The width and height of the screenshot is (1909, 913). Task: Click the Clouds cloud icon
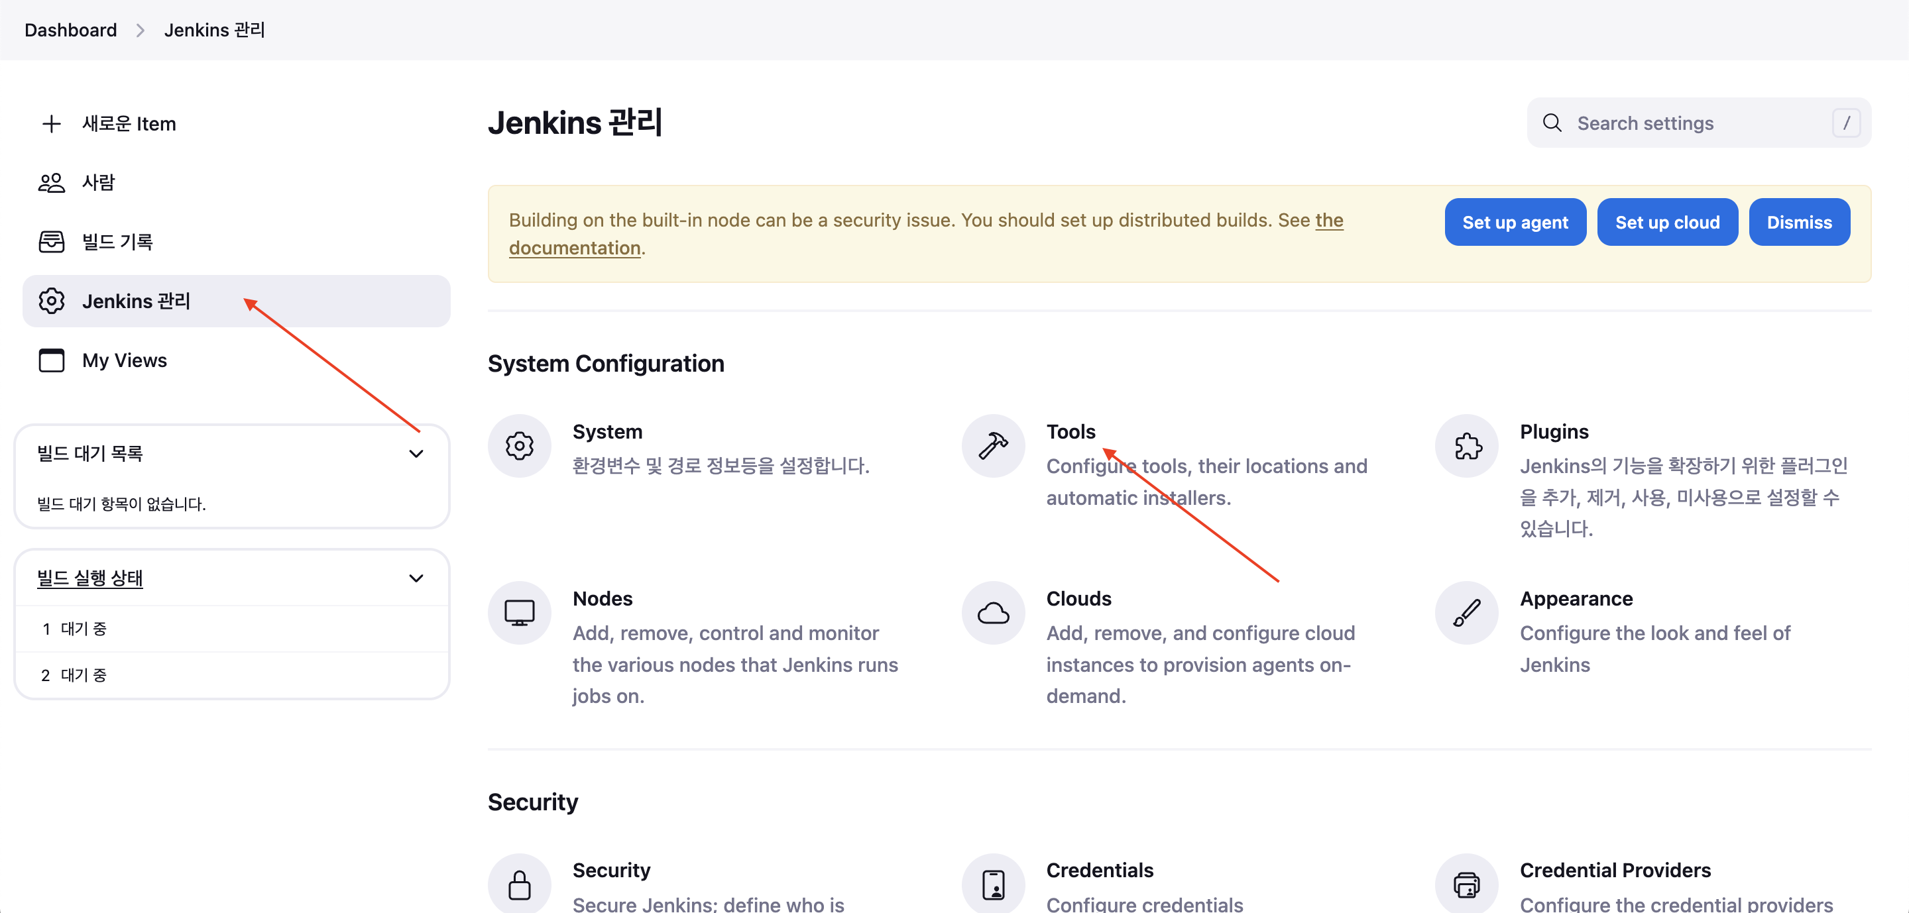[993, 613]
